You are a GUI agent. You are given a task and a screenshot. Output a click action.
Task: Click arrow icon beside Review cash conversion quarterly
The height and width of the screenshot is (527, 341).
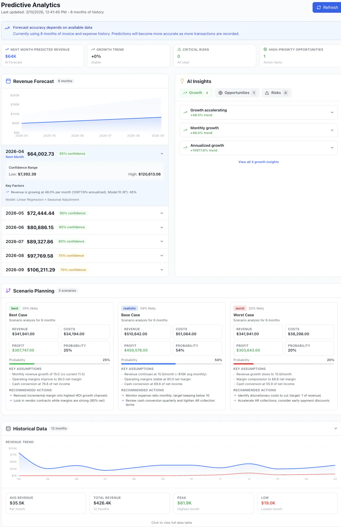point(123,400)
